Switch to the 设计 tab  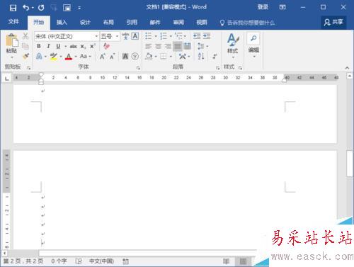click(x=85, y=23)
